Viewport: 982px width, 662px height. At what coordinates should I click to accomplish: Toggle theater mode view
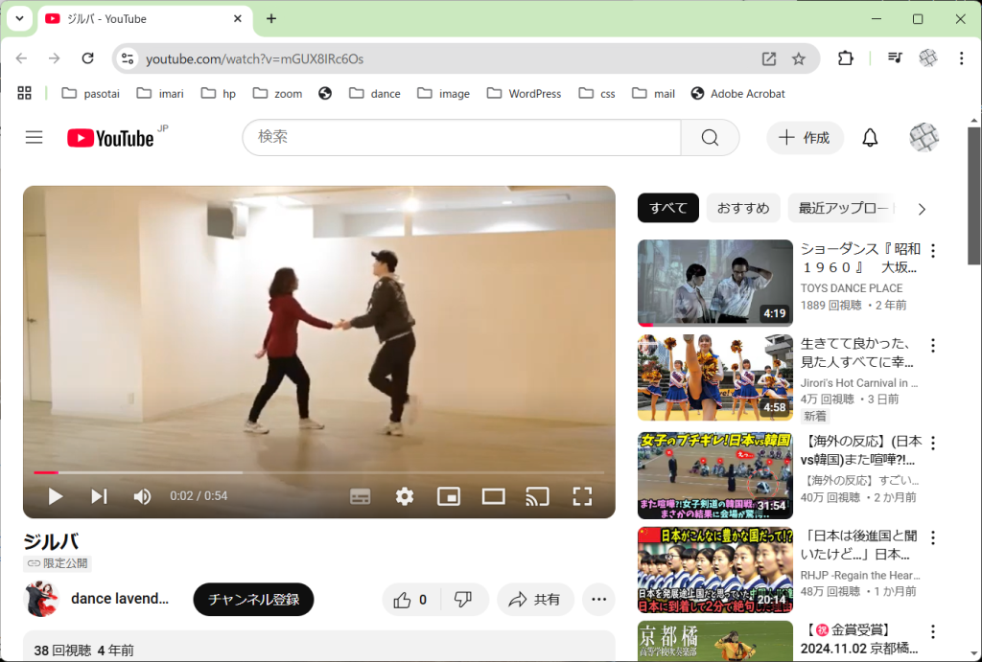(494, 496)
